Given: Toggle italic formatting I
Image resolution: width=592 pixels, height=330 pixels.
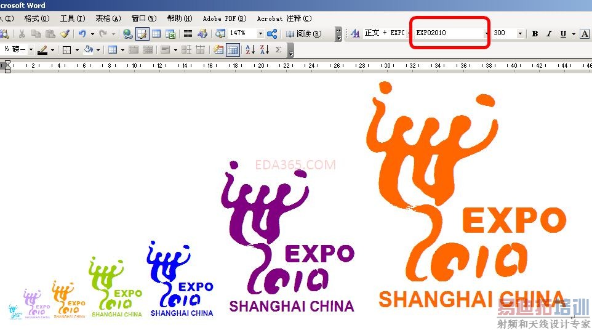Looking at the screenshot, I should click(x=549, y=33).
